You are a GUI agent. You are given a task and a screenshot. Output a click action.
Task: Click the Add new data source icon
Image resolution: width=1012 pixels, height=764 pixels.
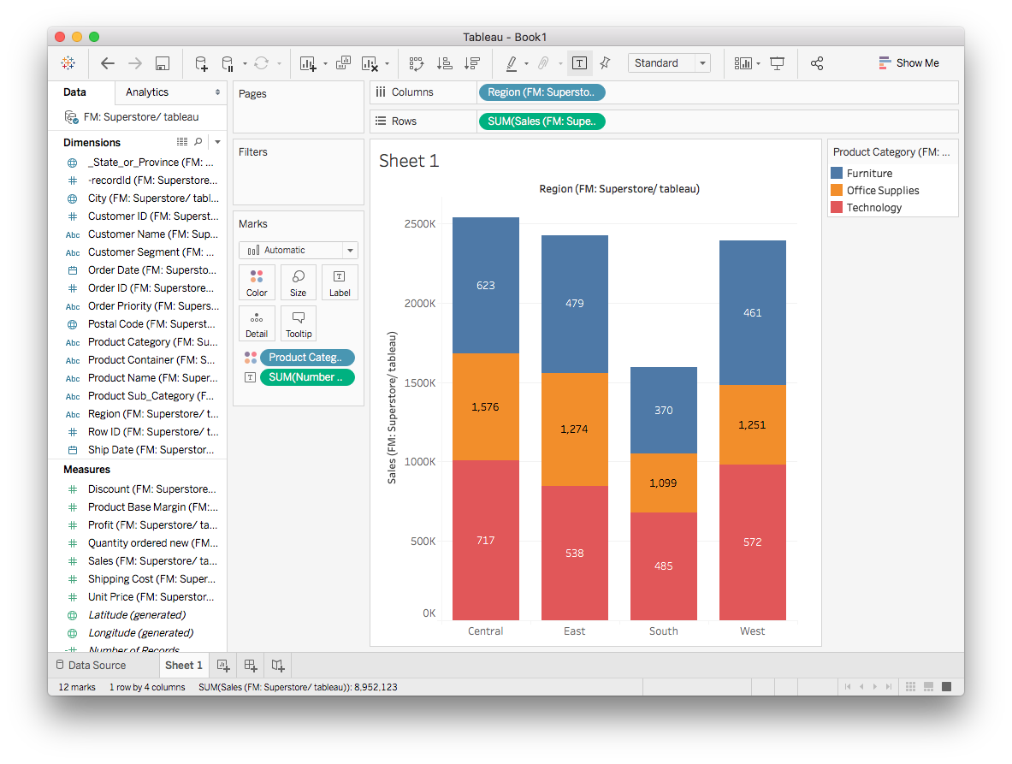pyautogui.click(x=201, y=63)
